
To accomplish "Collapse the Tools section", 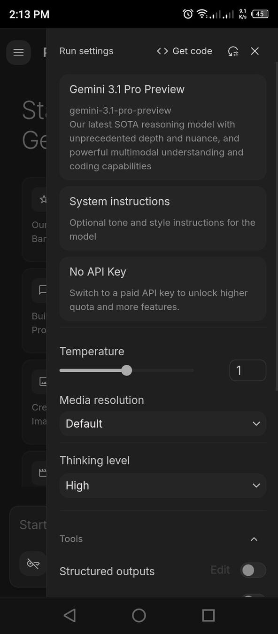I will click(254, 539).
